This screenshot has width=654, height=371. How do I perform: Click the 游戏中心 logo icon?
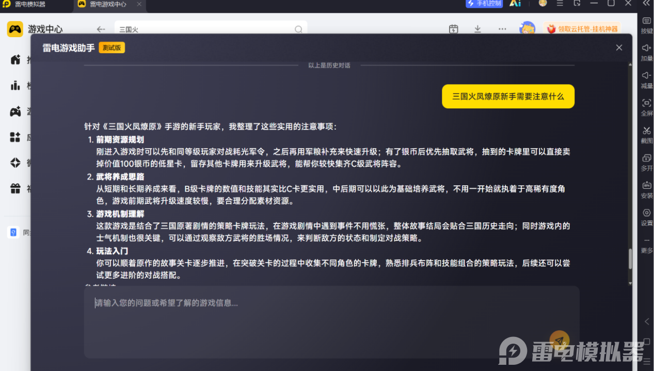point(15,29)
